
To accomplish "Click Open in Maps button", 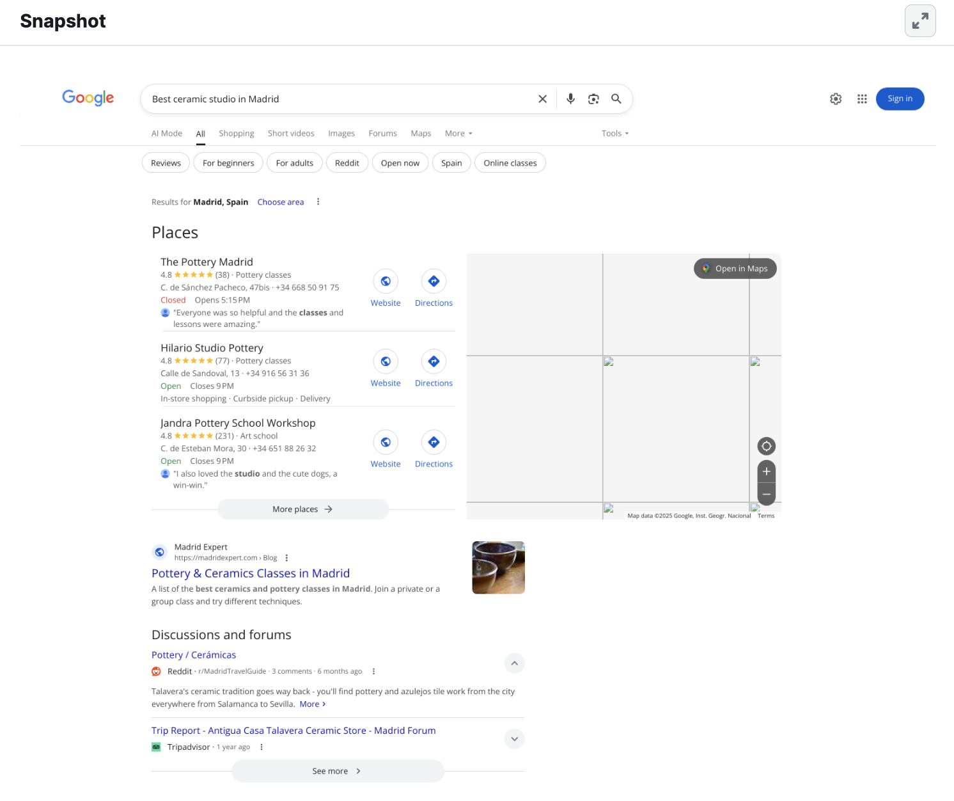I will [735, 269].
